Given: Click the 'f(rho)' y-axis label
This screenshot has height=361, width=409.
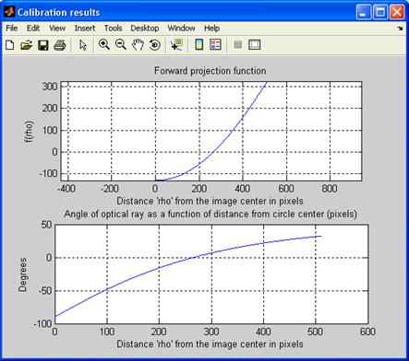Looking at the screenshot, I should pos(29,132).
